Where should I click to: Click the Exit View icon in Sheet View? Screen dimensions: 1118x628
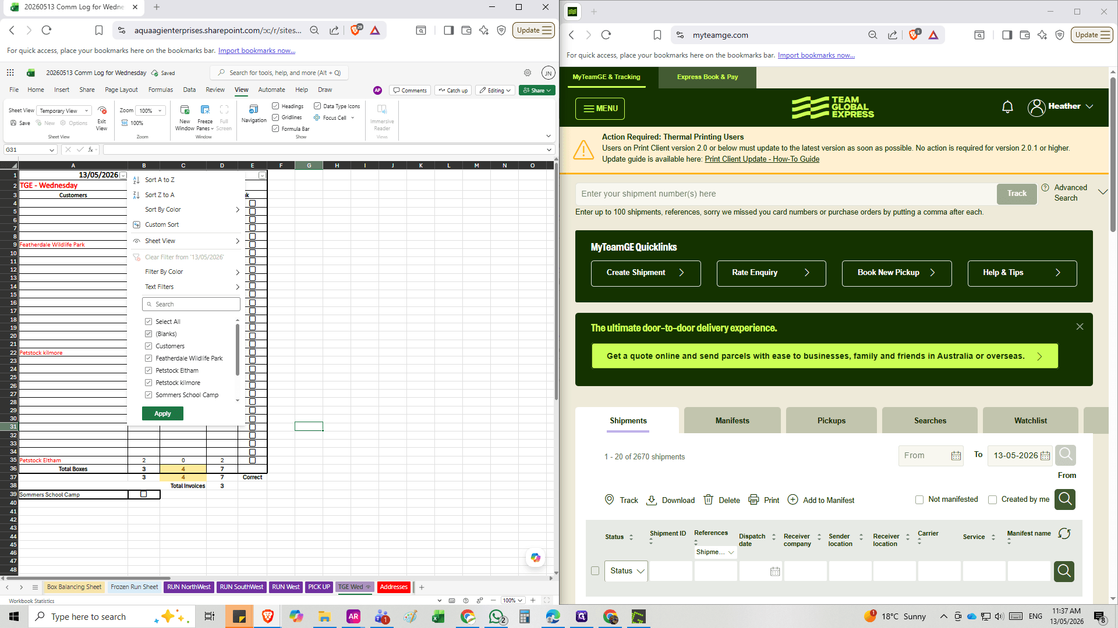click(102, 110)
